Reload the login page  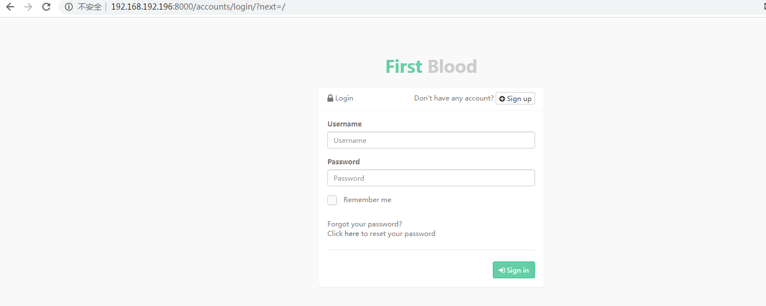(46, 7)
